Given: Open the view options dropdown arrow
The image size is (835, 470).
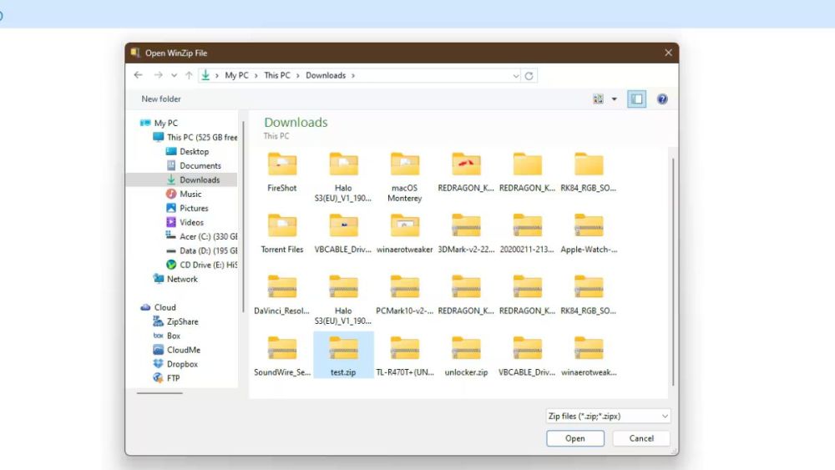Looking at the screenshot, I should tap(614, 99).
